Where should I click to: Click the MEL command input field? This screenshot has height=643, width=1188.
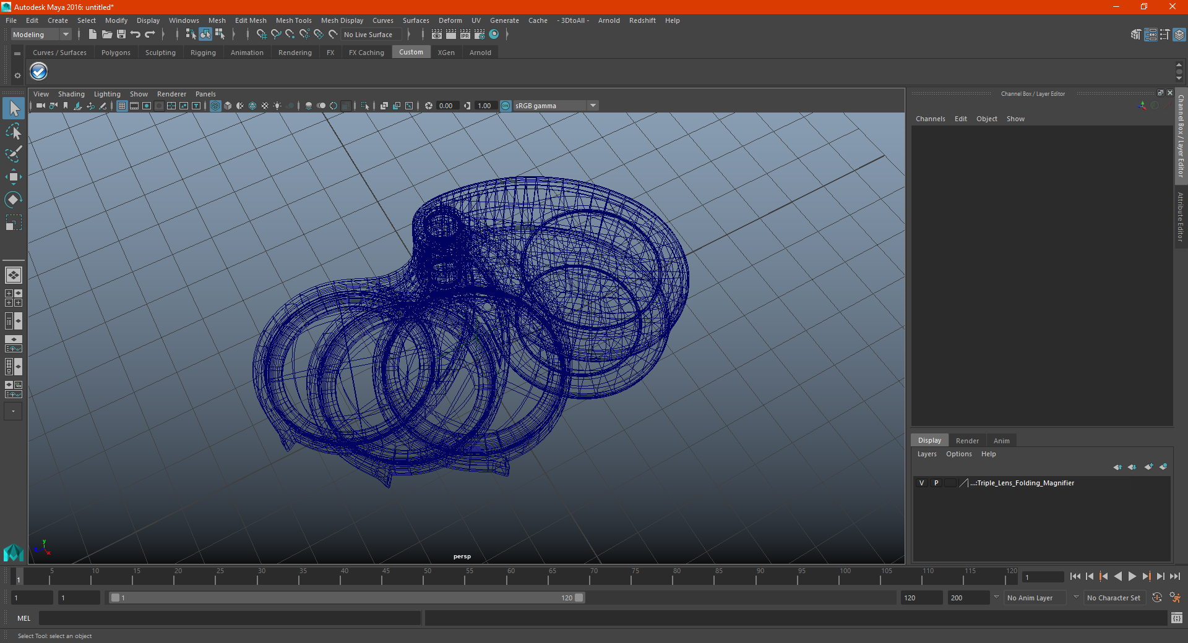coord(230,618)
